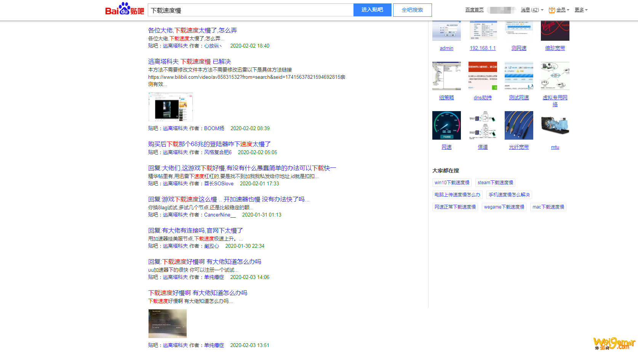Expand the 会员 dropdown arrow

pyautogui.click(x=568, y=10)
